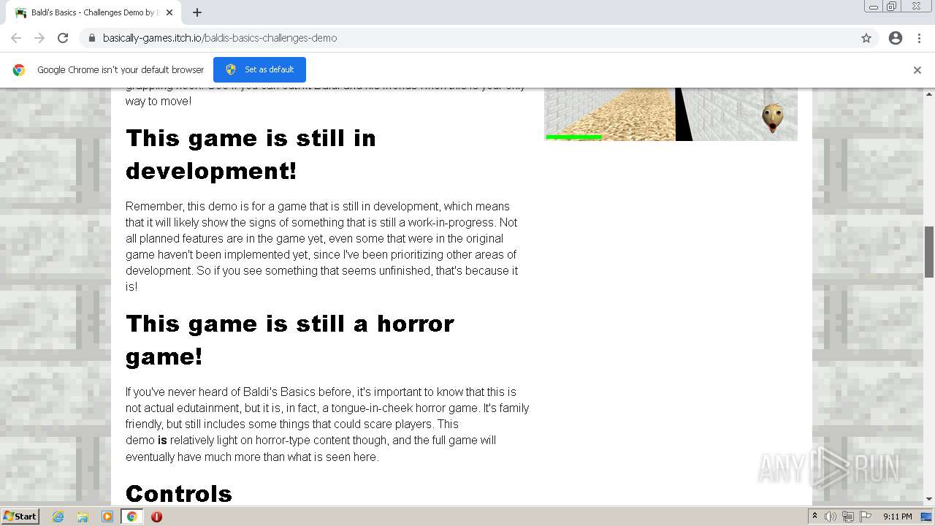
Task: Click heading 'This game is still in development!'
Action: [251, 154]
